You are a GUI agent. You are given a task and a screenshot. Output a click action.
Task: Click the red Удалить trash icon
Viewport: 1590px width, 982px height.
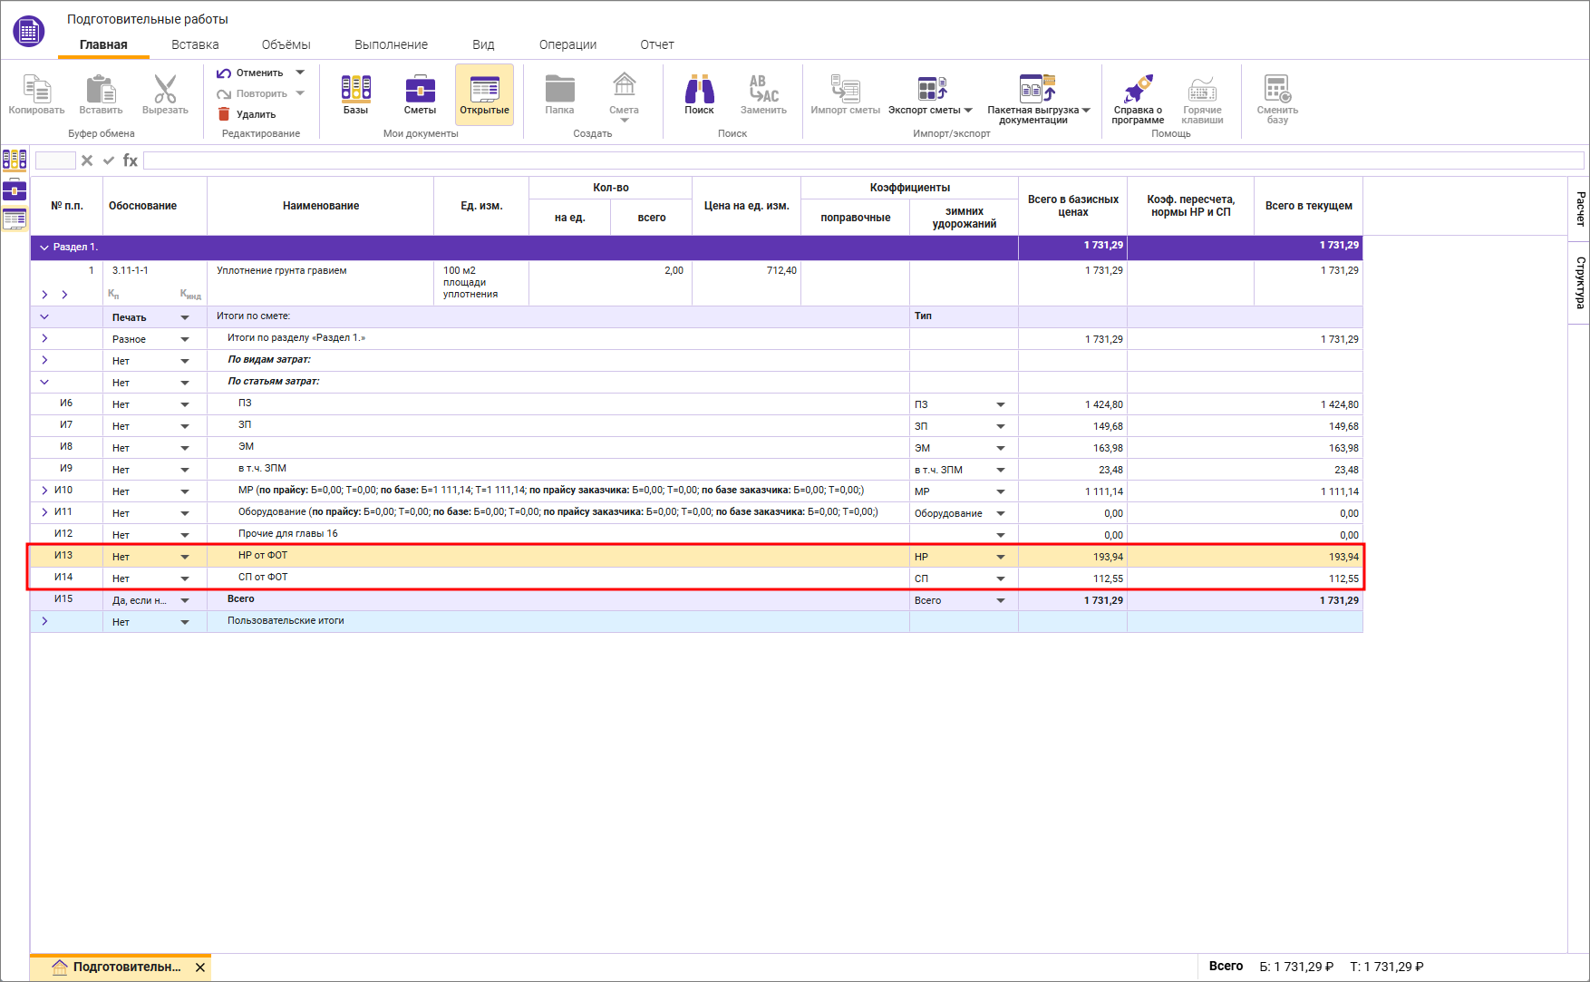point(224,114)
